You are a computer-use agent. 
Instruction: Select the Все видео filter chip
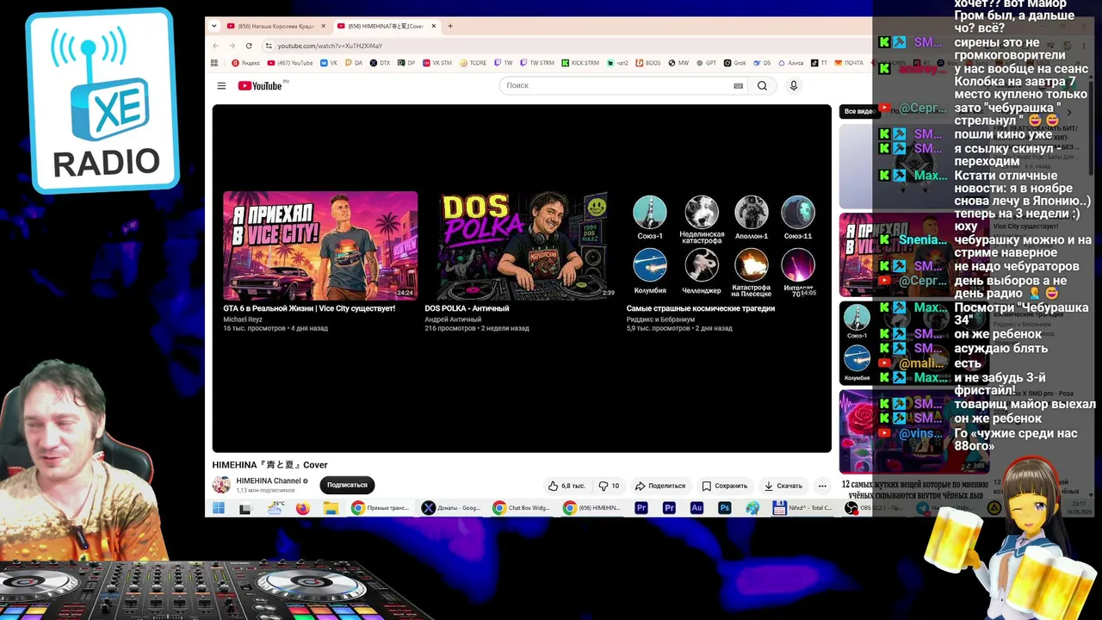coord(858,111)
